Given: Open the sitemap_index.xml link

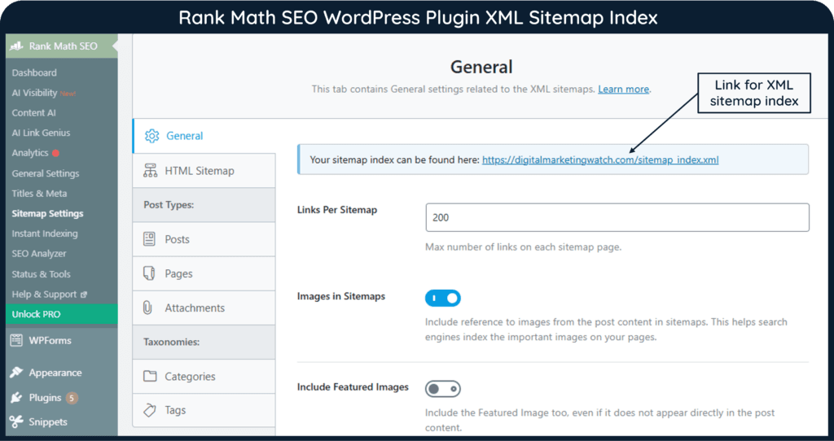Looking at the screenshot, I should click(x=600, y=159).
